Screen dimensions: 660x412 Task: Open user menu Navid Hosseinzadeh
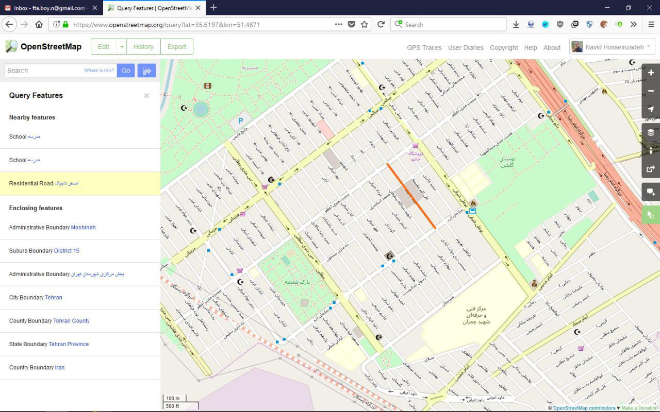pyautogui.click(x=612, y=47)
